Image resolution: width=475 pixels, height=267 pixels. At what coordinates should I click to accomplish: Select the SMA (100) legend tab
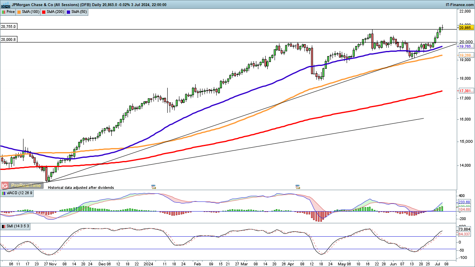(28, 12)
